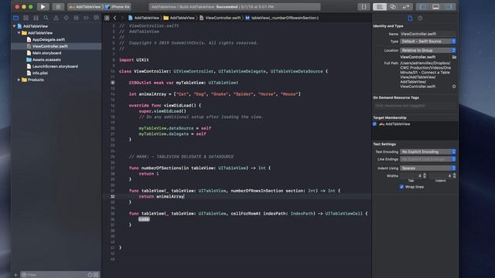Run the app with the Play button
The height and width of the screenshot is (278, 495).
click(x=43, y=7)
